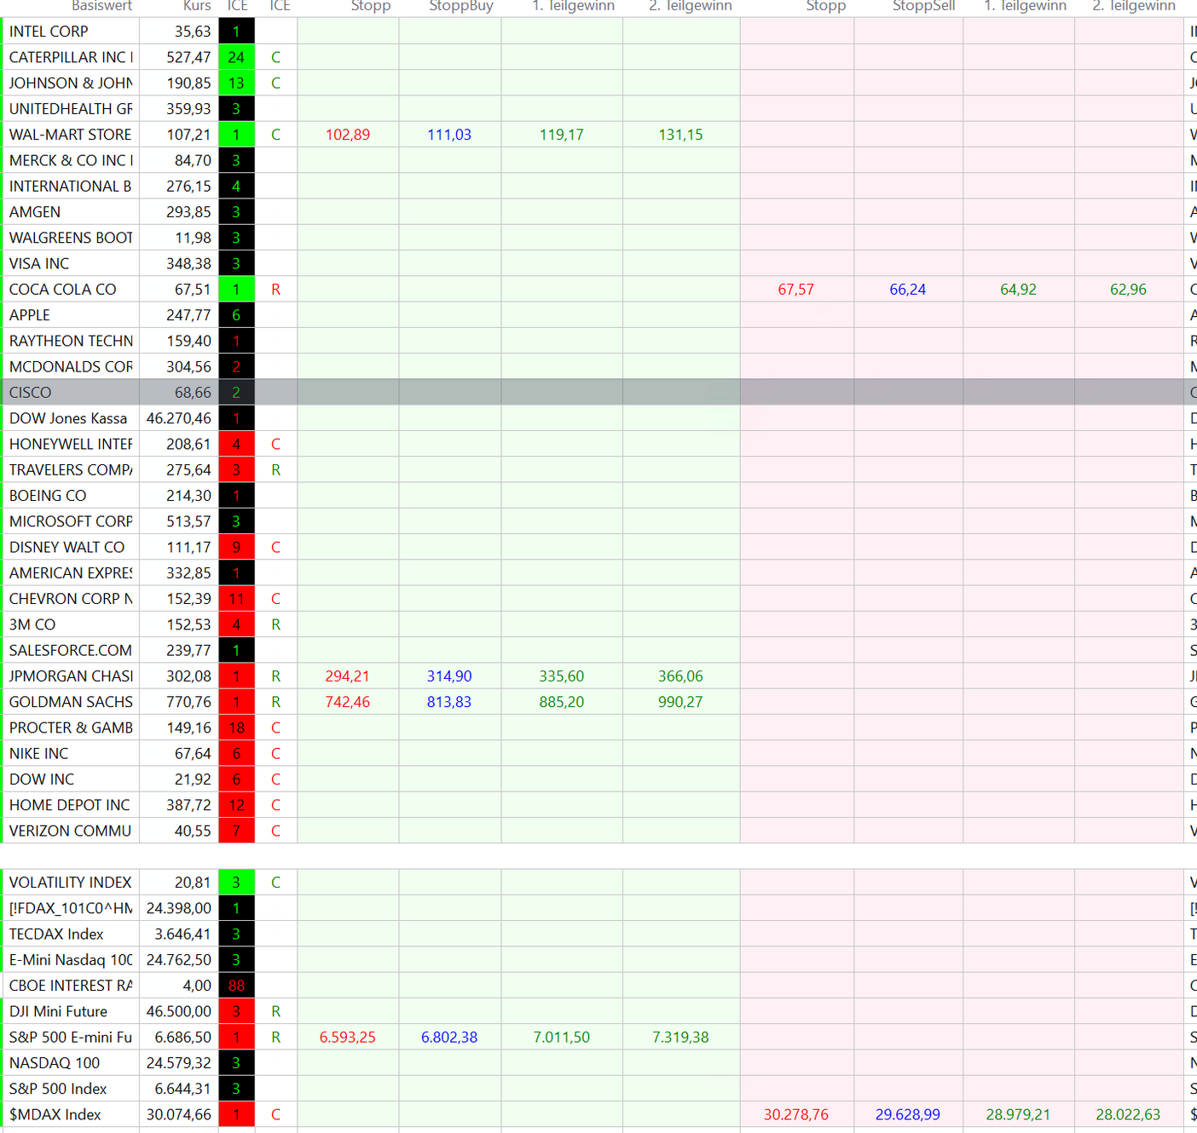Click DOW Jones Kassa price 46.270,46
The width and height of the screenshot is (1197, 1133).
click(x=179, y=418)
